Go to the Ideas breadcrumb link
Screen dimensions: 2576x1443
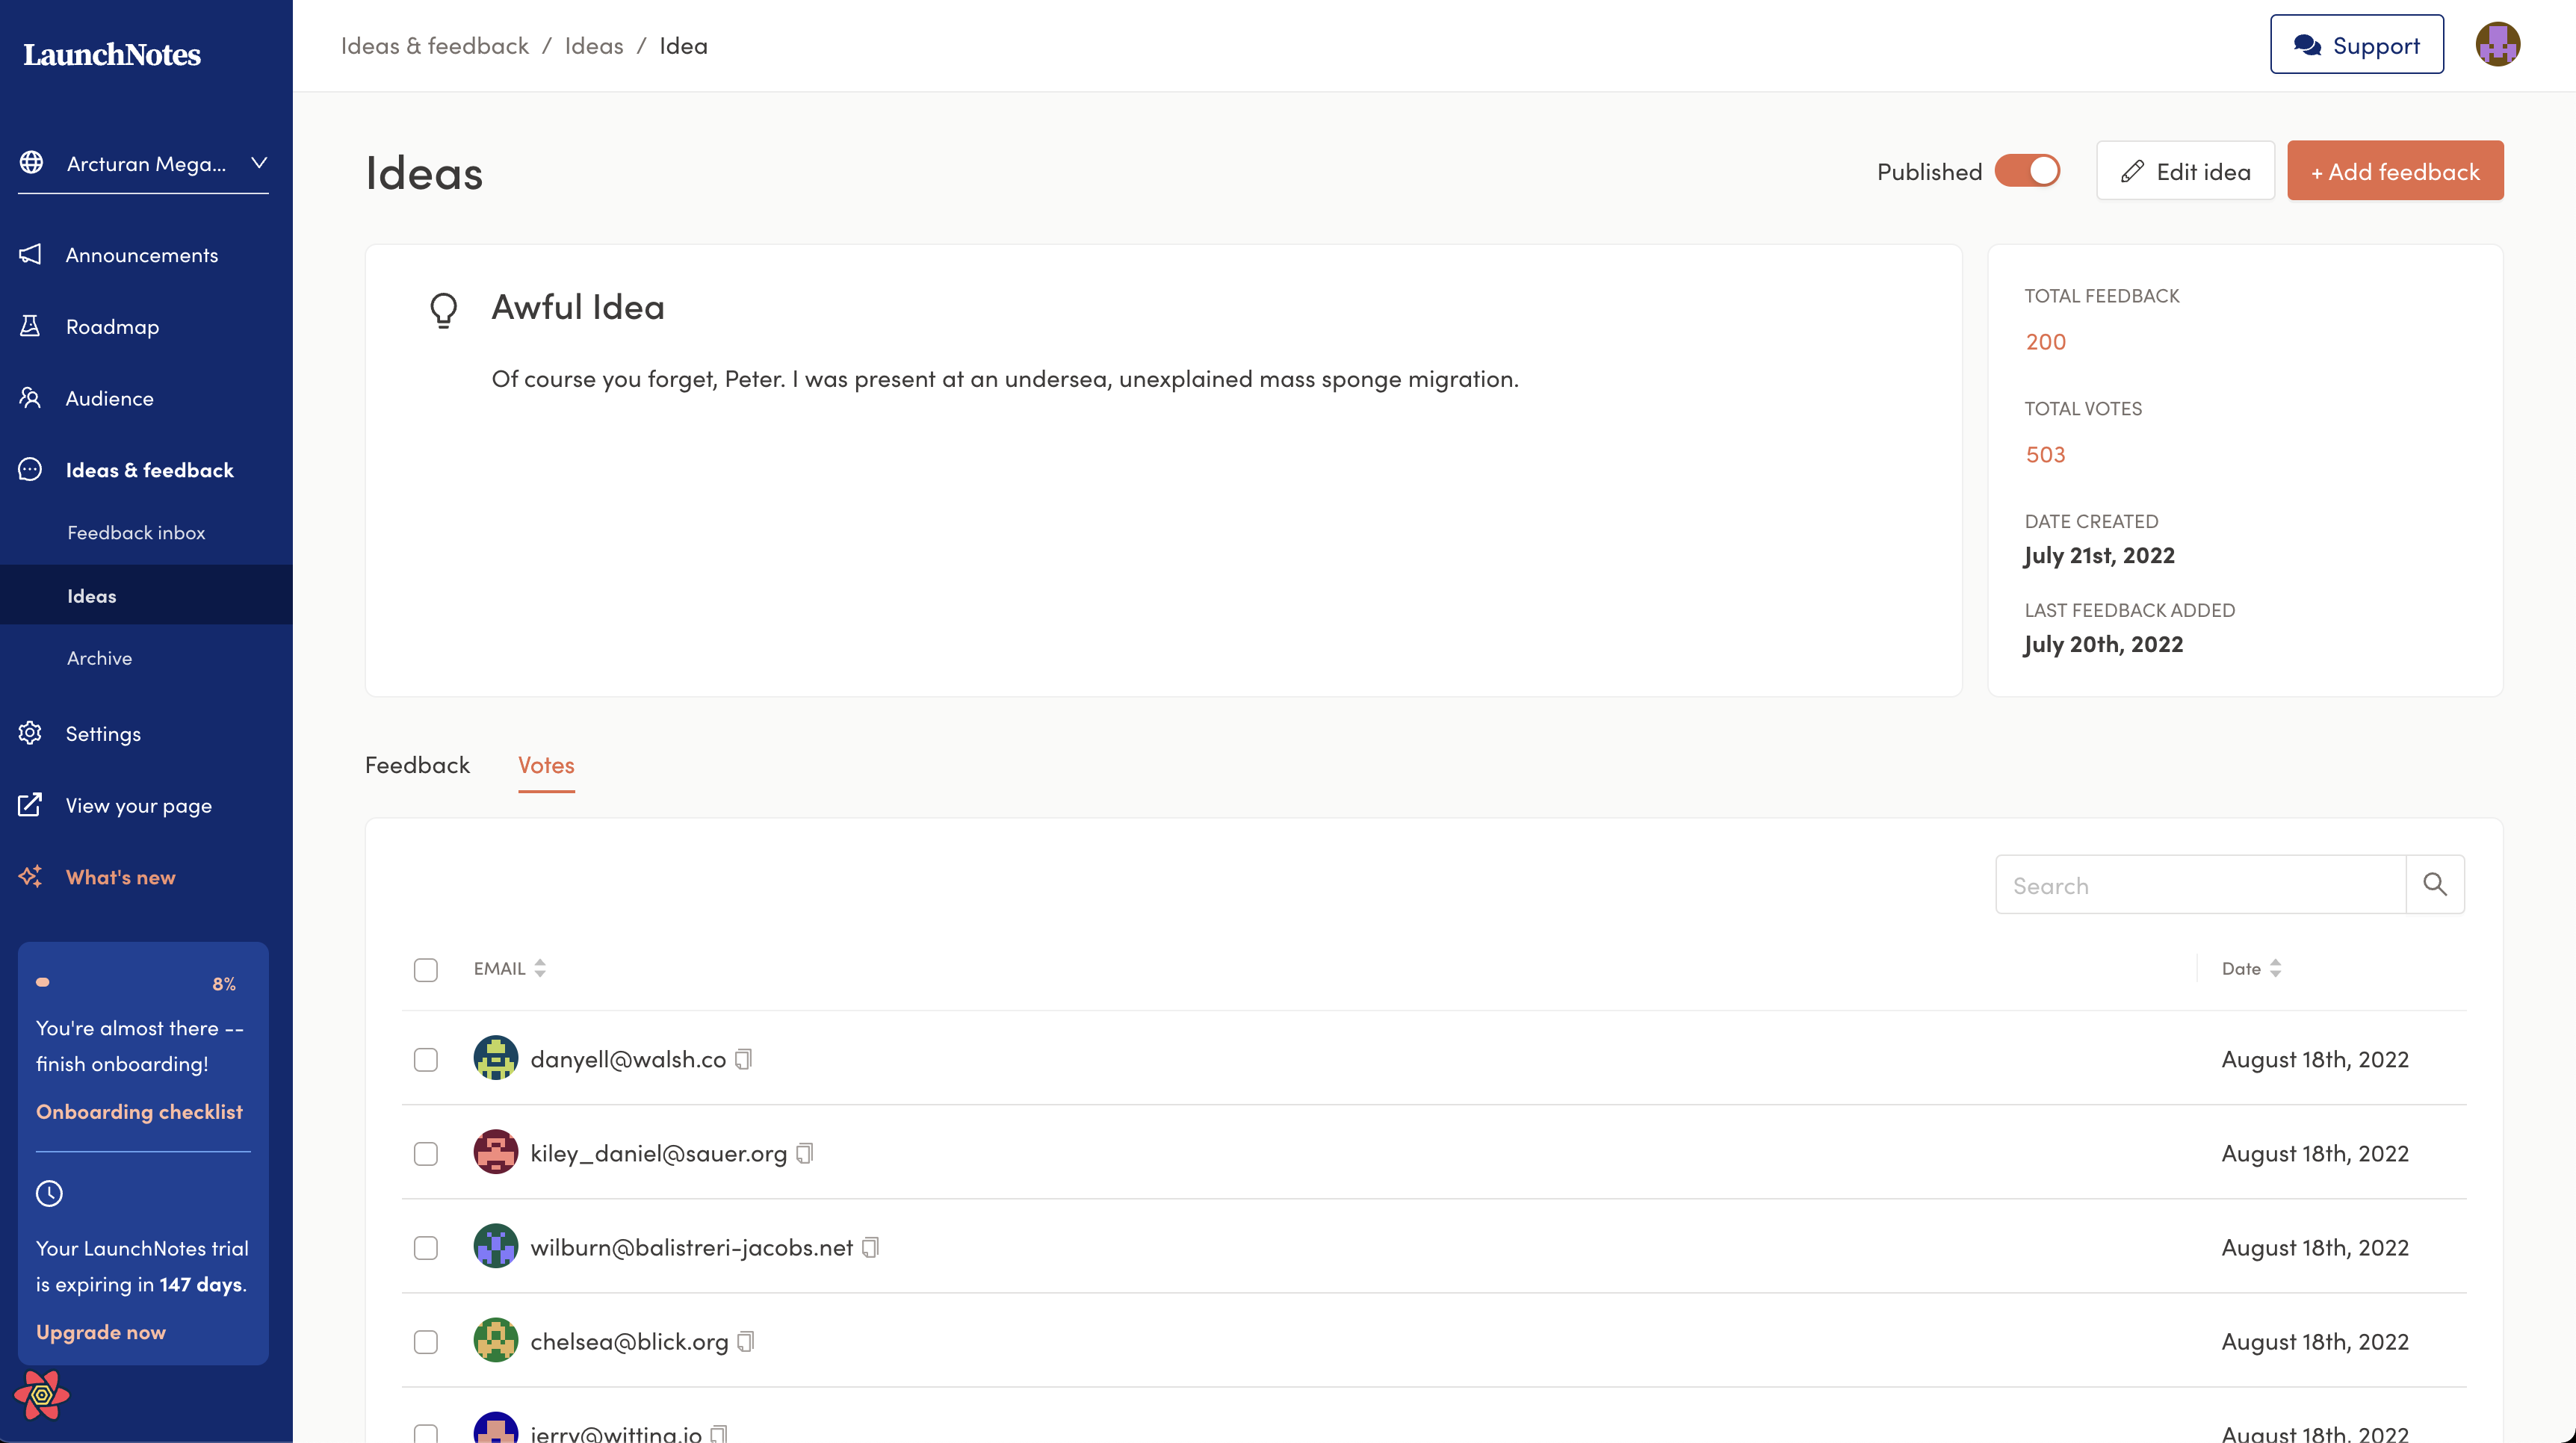[x=593, y=45]
